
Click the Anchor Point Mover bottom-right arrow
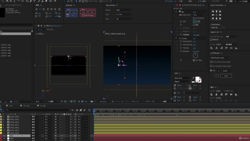pos(220,18)
